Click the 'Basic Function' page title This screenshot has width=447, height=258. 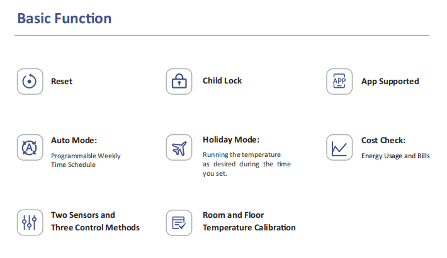click(64, 18)
